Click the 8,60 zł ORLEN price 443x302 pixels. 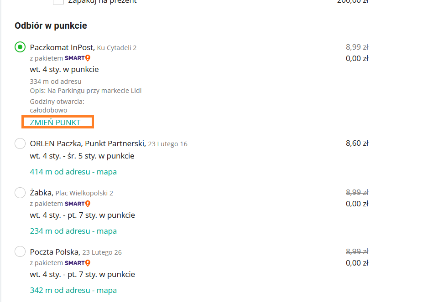click(357, 143)
